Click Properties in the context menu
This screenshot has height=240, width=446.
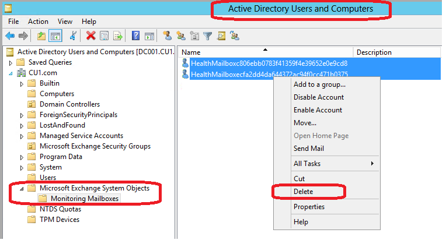309,207
